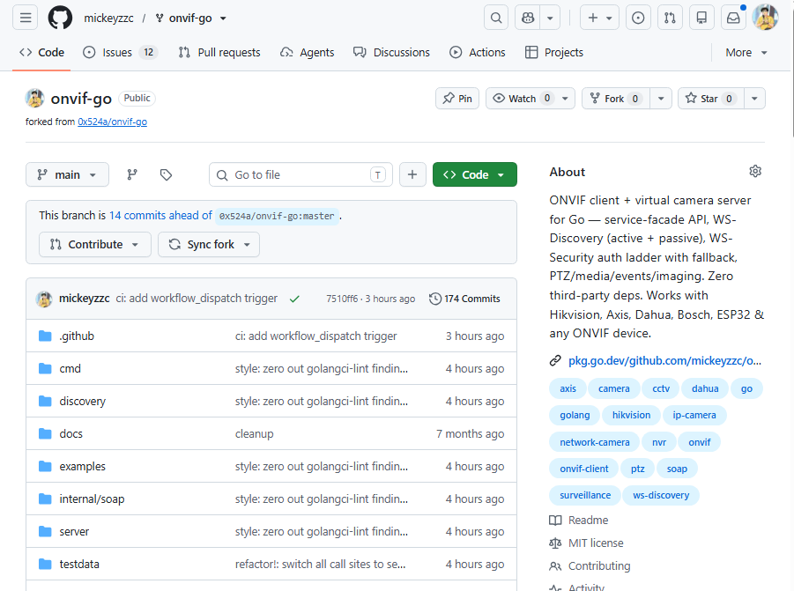Viewport: 794px width, 591px height.
Task: View branches via the branch icon
Action: 132,174
